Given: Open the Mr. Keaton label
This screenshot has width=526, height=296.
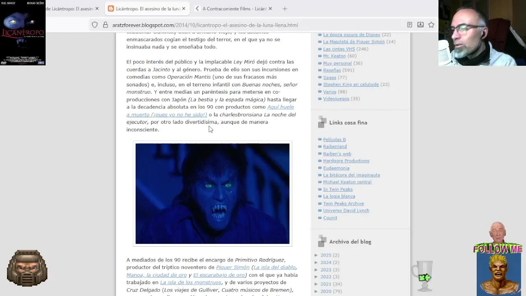Looking at the screenshot, I should pos(335,56).
